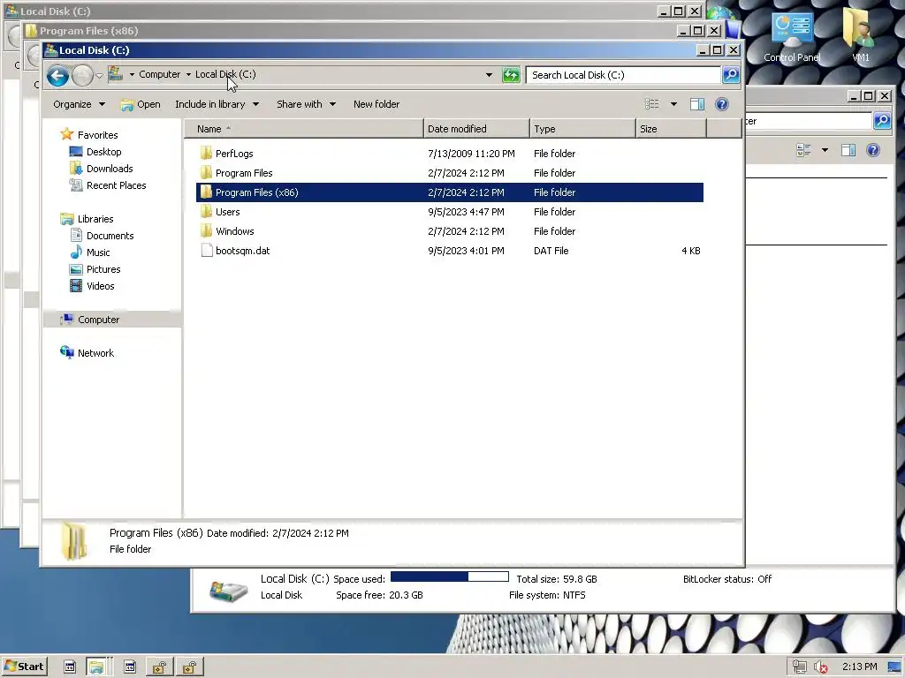Click the first taskbar quick launch icon
The height and width of the screenshot is (678, 905).
pos(70,667)
